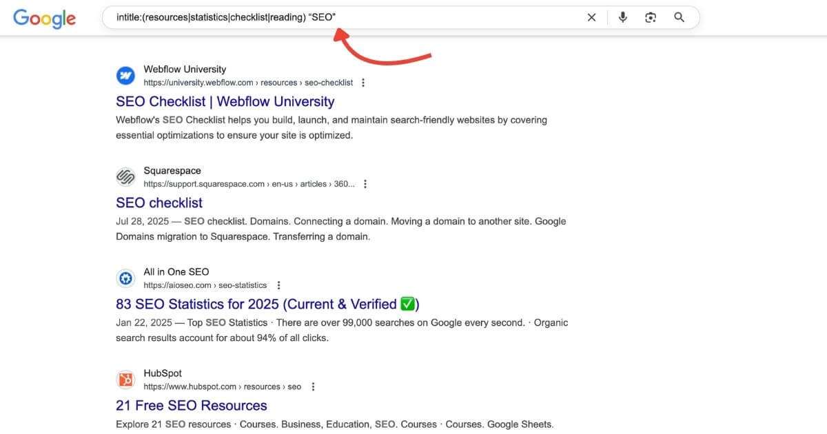Start voice search with microphone icon
827x434 pixels.
(x=623, y=17)
